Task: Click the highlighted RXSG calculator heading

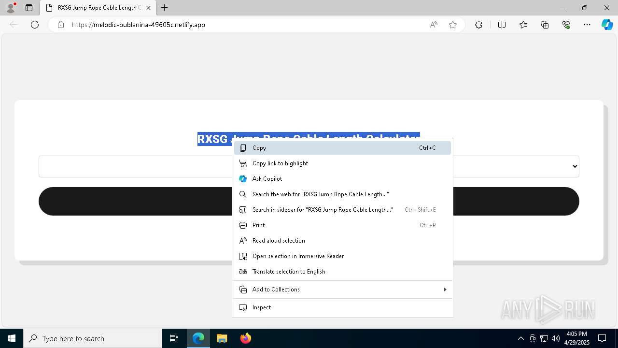Action: (309, 139)
